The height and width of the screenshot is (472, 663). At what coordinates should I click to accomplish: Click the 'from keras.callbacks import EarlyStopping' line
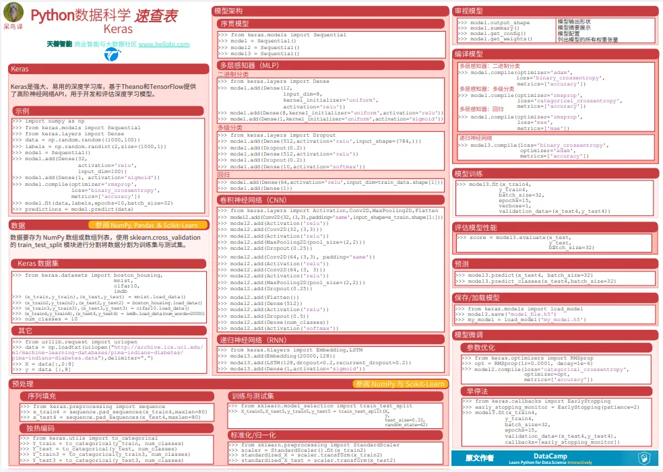pyautogui.click(x=536, y=401)
